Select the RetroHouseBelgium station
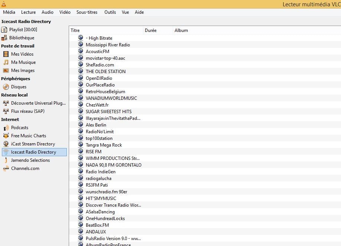 (105, 92)
